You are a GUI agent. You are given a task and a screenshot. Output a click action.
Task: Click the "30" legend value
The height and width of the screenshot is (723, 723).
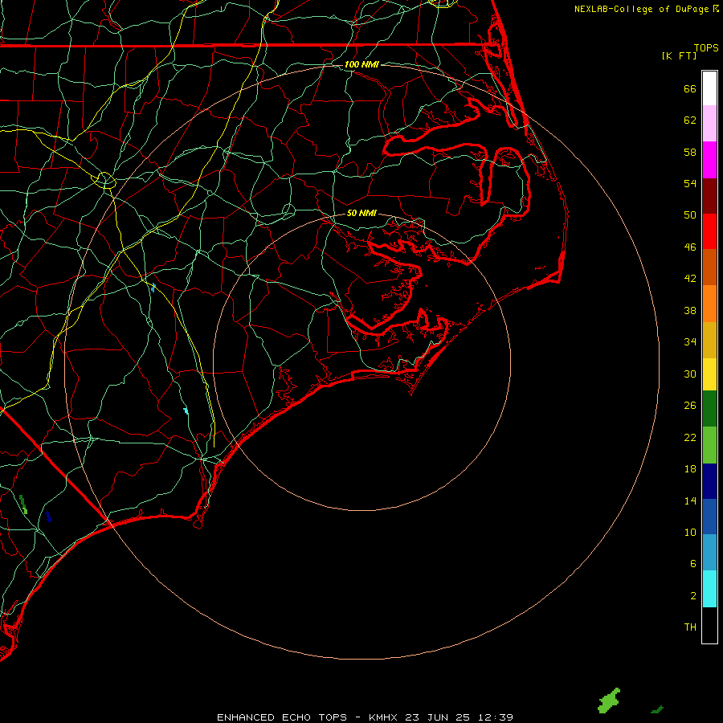(x=690, y=374)
